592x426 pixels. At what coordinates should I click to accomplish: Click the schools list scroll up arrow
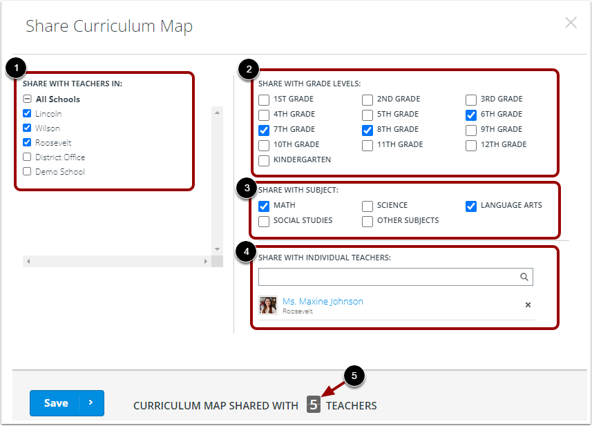pos(217,113)
